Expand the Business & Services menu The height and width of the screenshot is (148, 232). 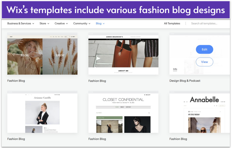[x=21, y=24]
